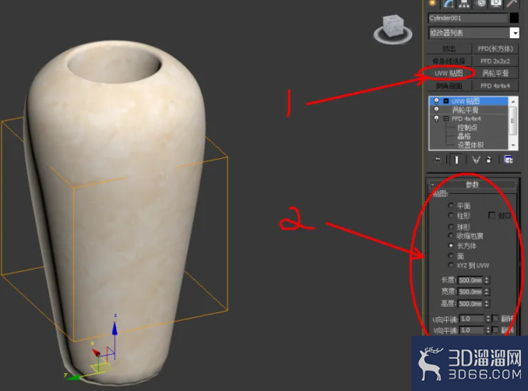Open the 修改器列表 dropdown arrow

tap(514, 33)
